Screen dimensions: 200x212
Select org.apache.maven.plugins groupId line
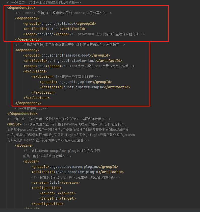75,167
